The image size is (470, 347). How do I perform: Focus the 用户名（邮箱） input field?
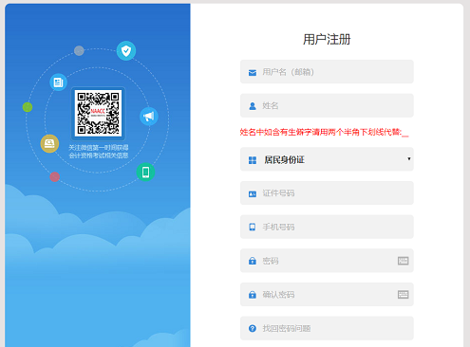coord(327,72)
